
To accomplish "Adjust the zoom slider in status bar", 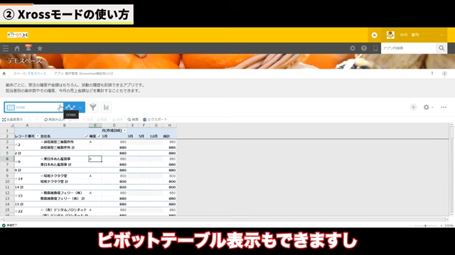I will point(425,225).
